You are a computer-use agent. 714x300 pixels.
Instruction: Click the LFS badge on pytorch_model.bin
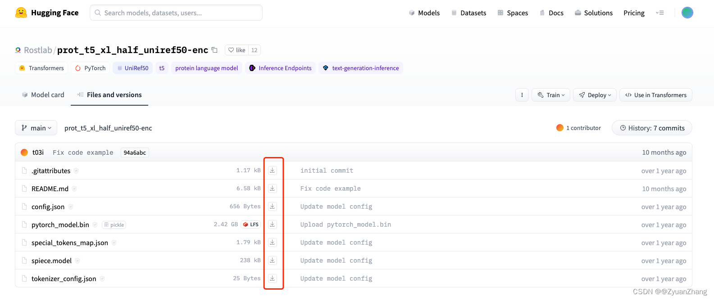(251, 224)
